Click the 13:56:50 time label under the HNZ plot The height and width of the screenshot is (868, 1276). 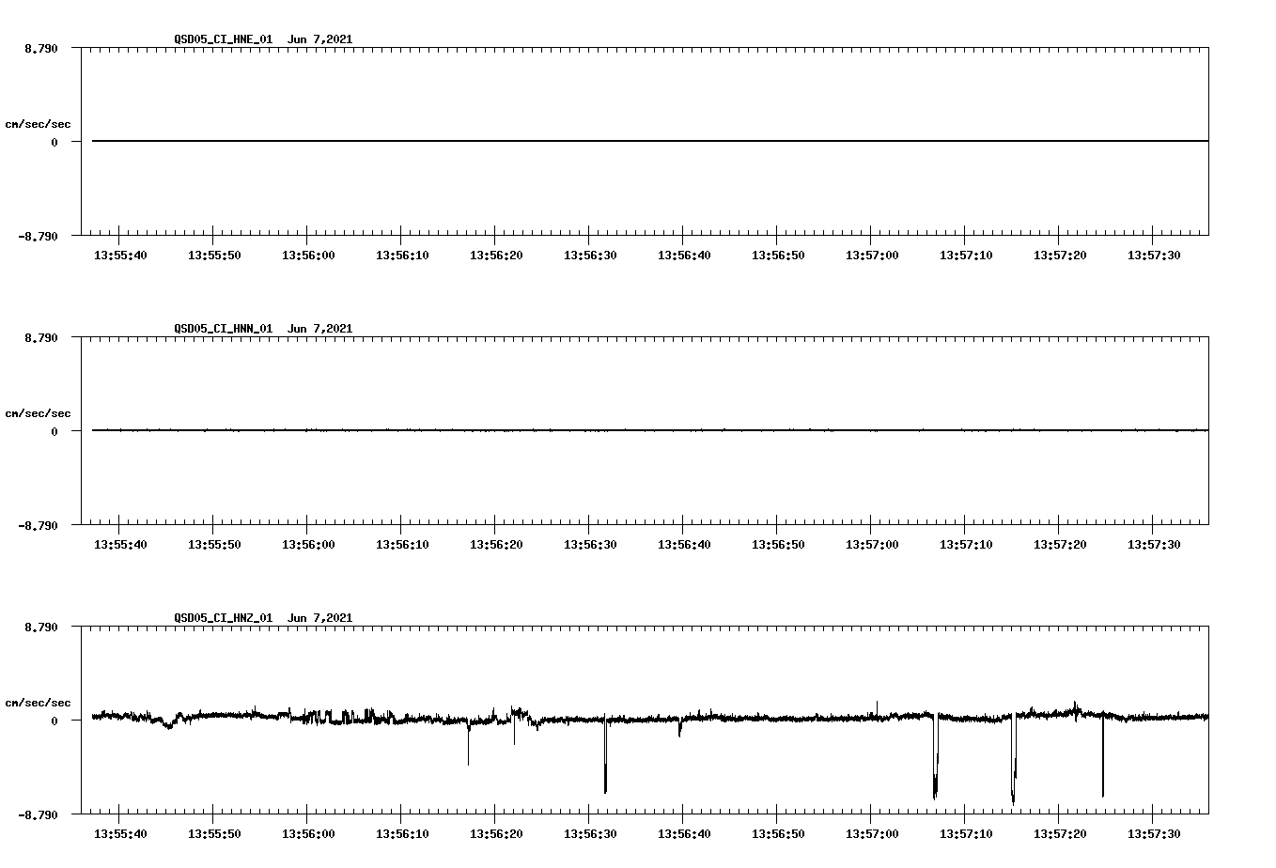coord(778,834)
